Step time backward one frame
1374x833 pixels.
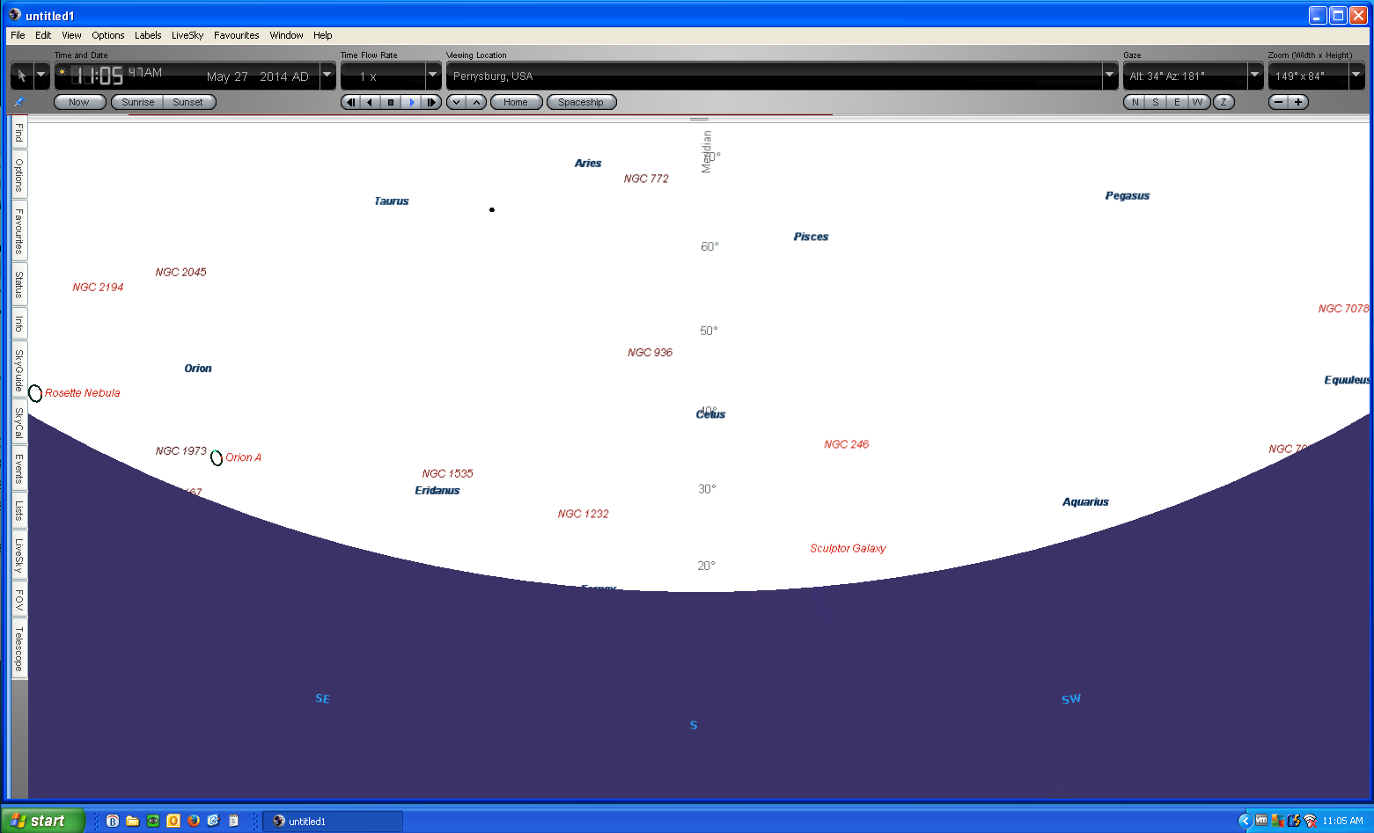351,102
